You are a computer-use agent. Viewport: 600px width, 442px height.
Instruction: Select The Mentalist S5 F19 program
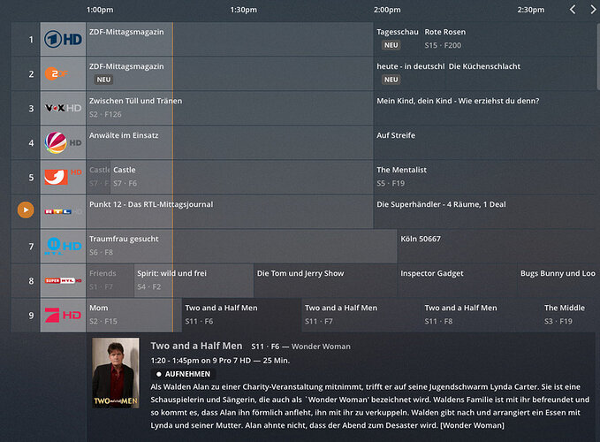coord(484,177)
